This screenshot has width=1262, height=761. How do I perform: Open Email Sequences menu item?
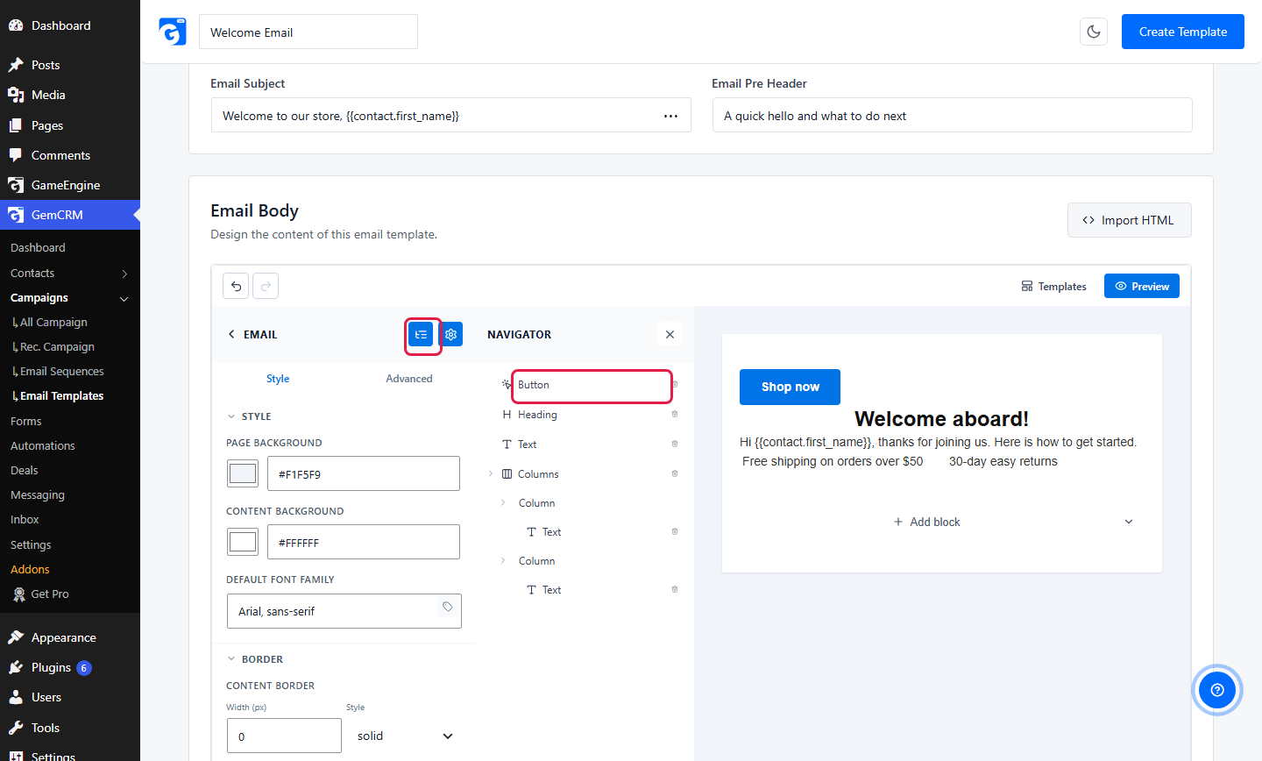click(61, 372)
